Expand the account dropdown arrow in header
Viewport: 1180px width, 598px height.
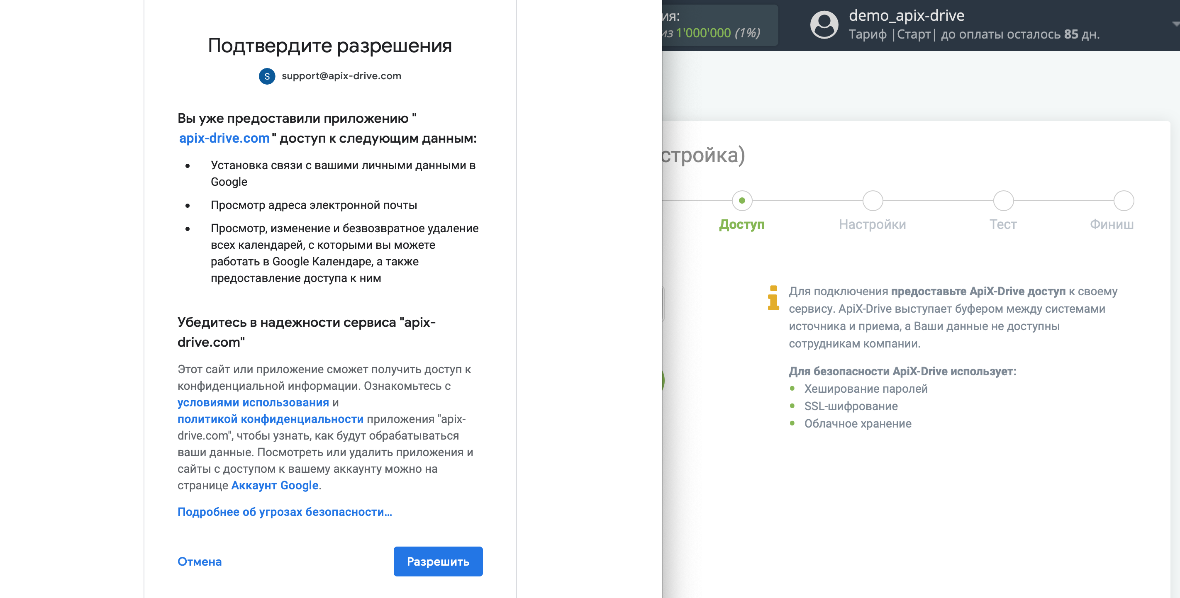(x=1175, y=23)
